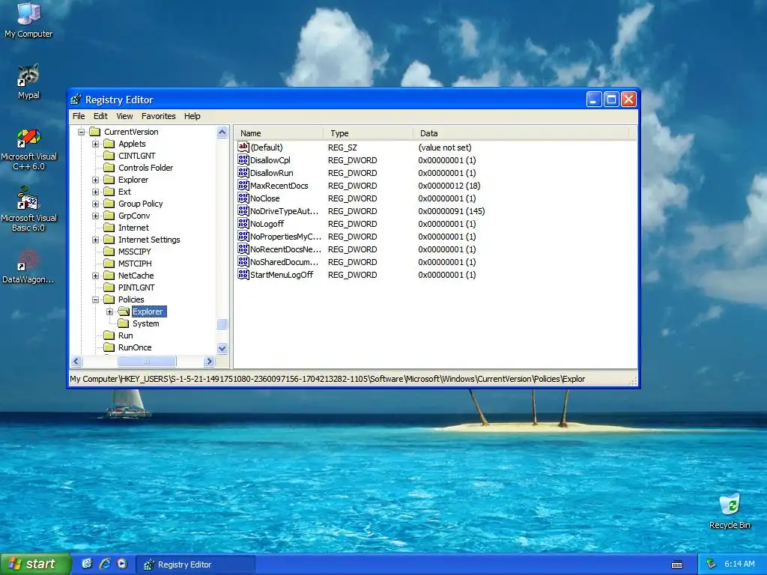767x575 pixels.
Task: Sort values by the Data column header
Action: (x=521, y=133)
